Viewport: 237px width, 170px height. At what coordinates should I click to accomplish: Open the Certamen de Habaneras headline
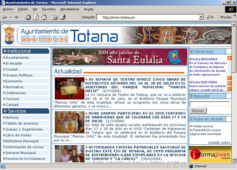click(135, 117)
